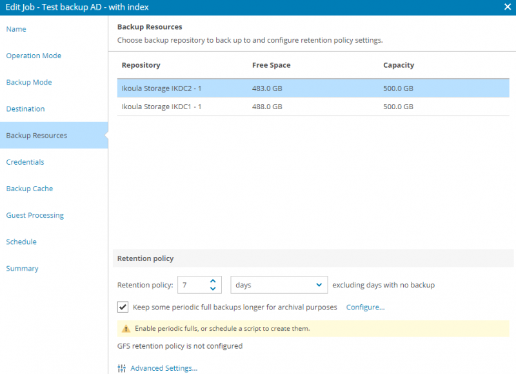Toggle Keep periodic full backups checkbox
Viewport: 516px width, 374px height.
pos(123,307)
